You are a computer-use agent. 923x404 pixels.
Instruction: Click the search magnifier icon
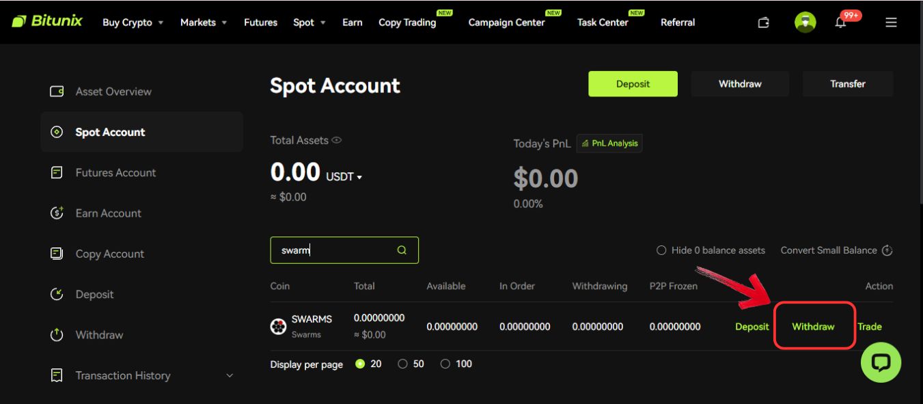tap(402, 250)
